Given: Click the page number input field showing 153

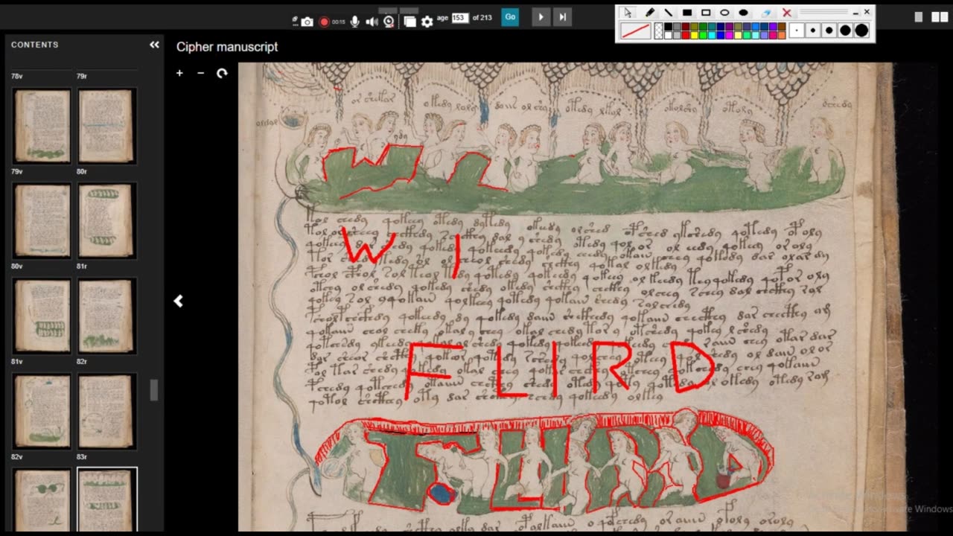Looking at the screenshot, I should click(460, 17).
